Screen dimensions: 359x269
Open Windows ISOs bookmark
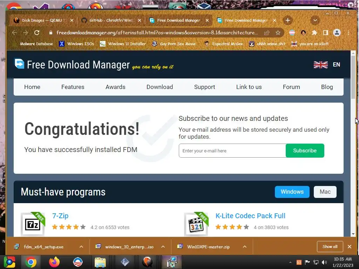[76, 44]
